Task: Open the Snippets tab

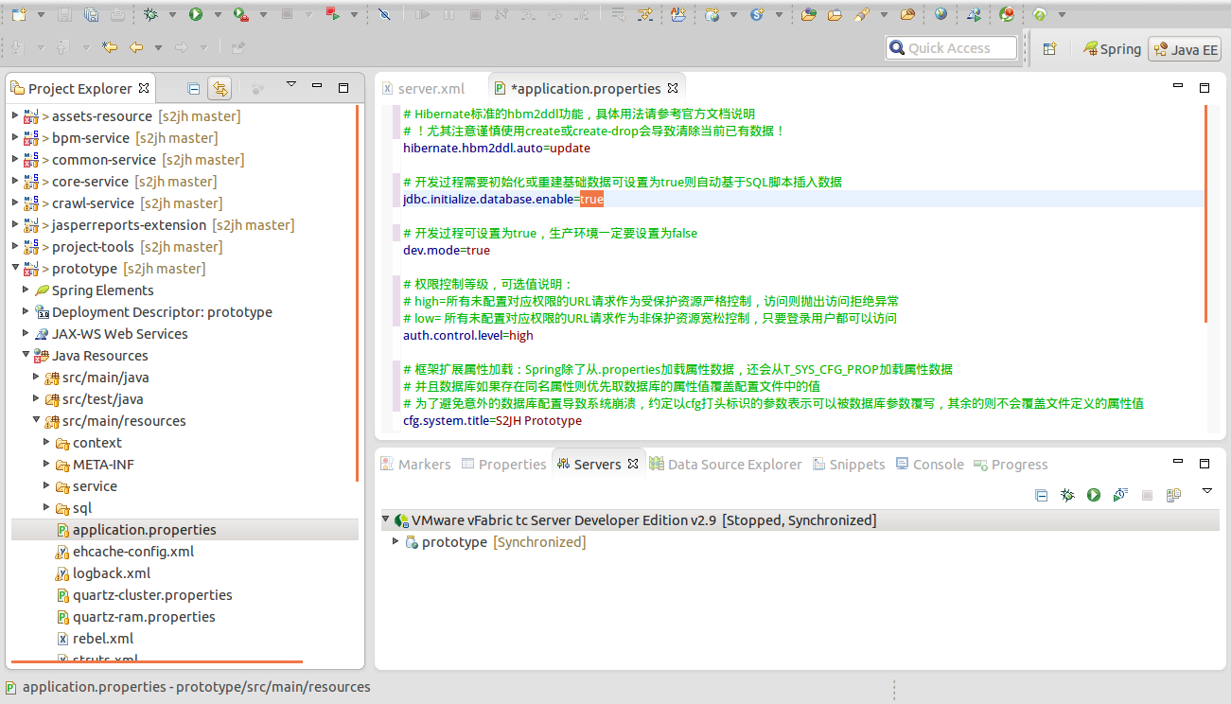Action: pos(848,465)
